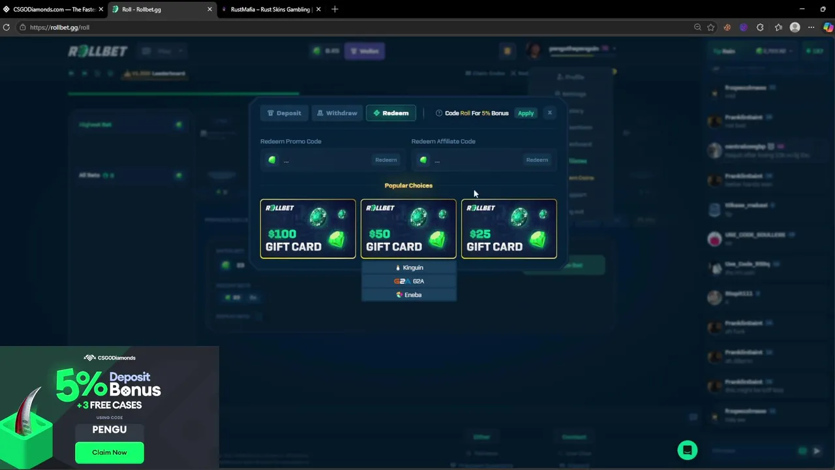Redeem the entered promo code
Image resolution: width=835 pixels, height=470 pixels.
(386, 160)
